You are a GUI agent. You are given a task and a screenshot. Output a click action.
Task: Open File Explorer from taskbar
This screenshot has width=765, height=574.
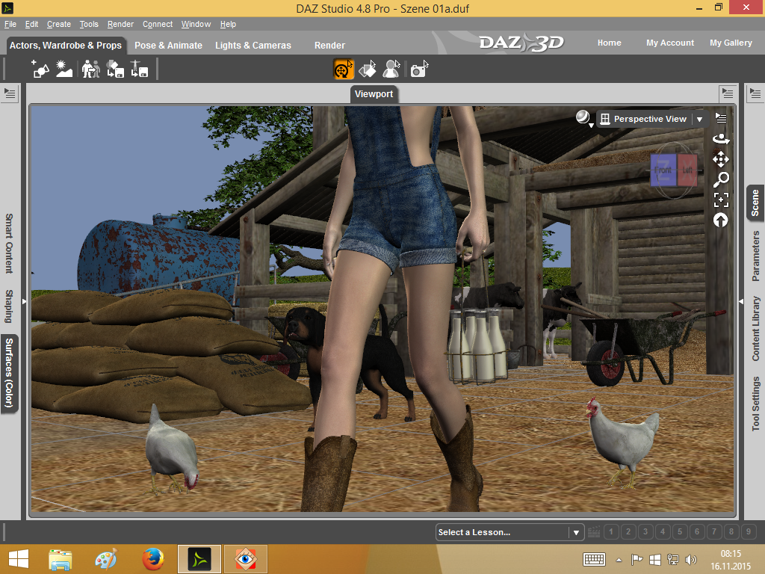point(61,559)
